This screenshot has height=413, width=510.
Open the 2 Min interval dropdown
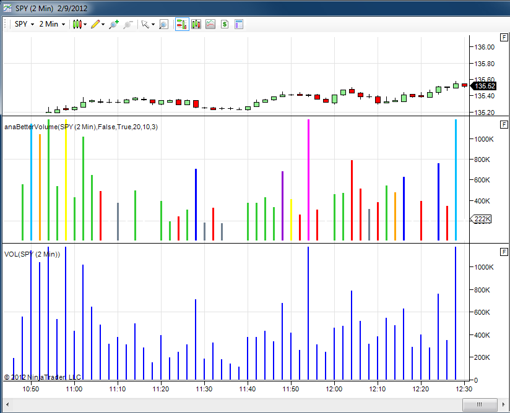[x=52, y=24]
